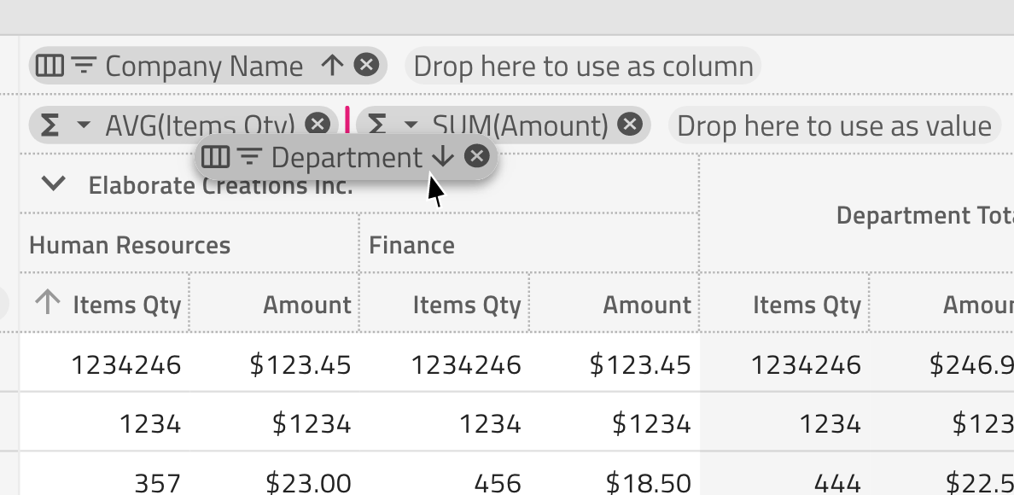The height and width of the screenshot is (495, 1014).
Task: Open the filter icon on the Company Name chip
Action: tap(82, 65)
